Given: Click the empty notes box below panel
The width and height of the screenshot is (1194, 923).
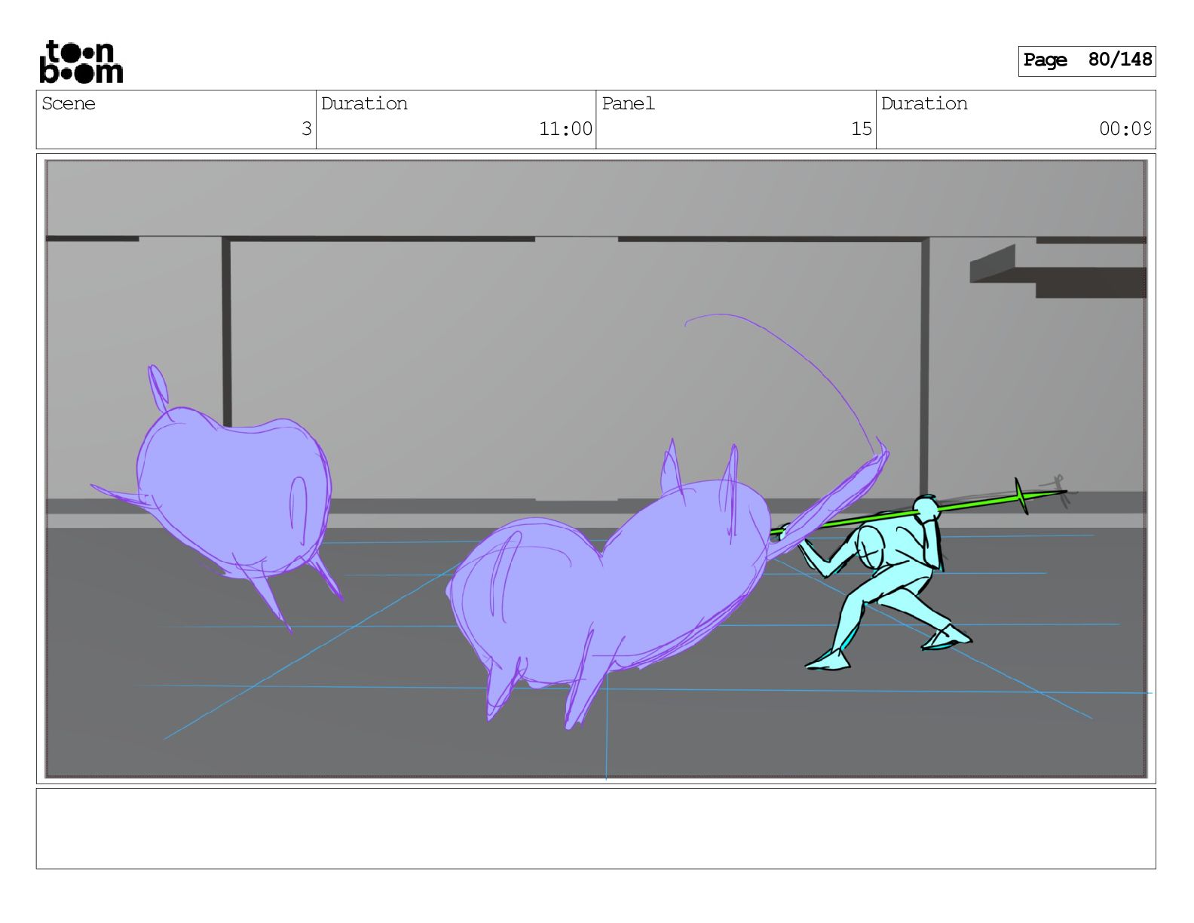Looking at the screenshot, I should pos(596,829).
